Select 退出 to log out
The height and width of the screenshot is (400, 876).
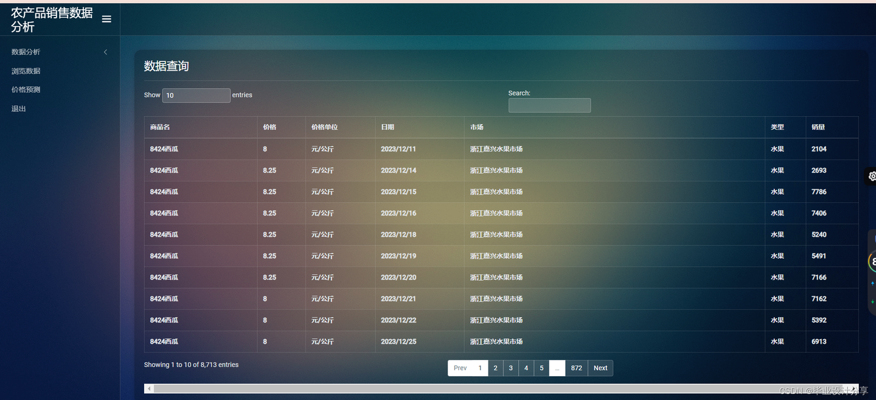click(19, 109)
